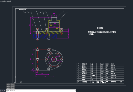Select the 序号 header cell in the parts list
This screenshot has height=92, width=133.
pos(79,82)
